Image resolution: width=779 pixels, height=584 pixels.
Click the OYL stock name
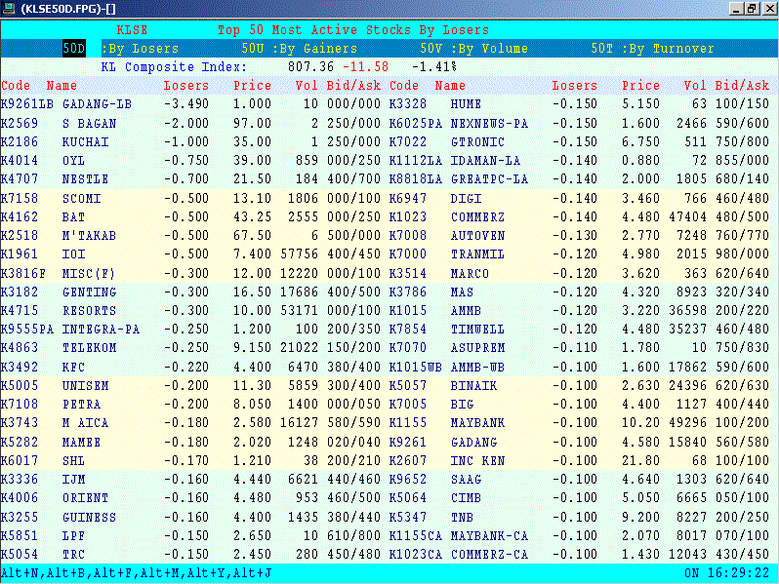[x=73, y=161]
